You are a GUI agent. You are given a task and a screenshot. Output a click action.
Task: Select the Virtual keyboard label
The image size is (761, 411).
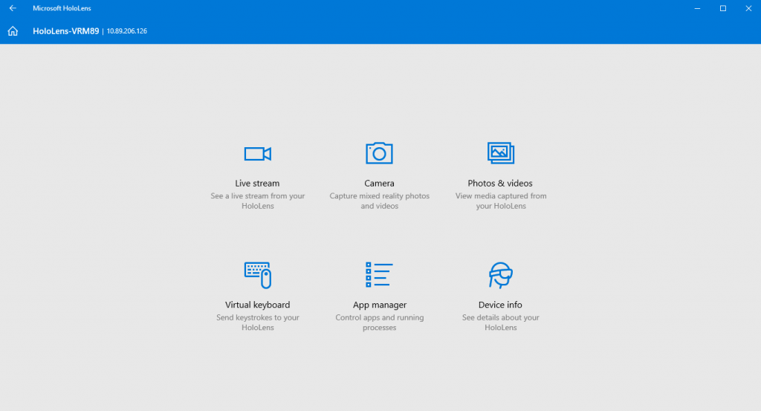click(258, 305)
